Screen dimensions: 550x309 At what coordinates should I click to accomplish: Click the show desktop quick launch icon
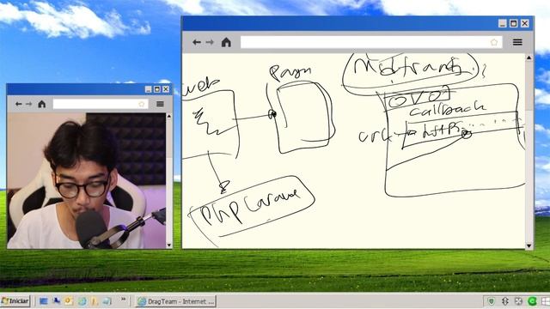43,301
